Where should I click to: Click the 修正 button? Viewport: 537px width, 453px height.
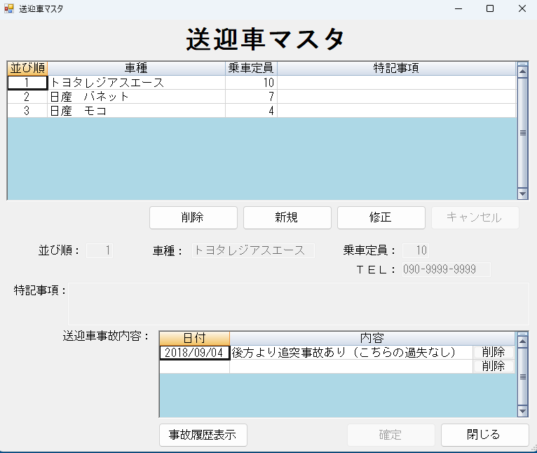pos(381,217)
